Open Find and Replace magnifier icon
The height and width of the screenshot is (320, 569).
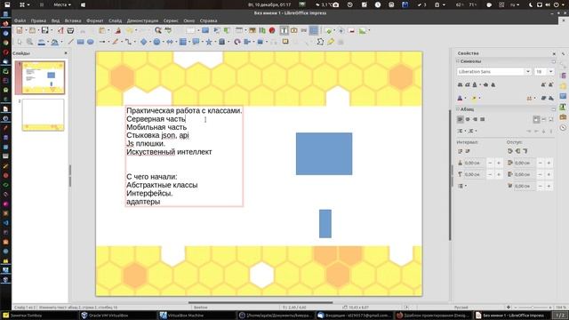click(x=158, y=31)
